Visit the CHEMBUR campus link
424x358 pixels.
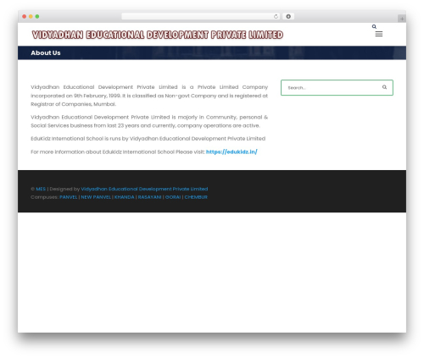coord(196,197)
